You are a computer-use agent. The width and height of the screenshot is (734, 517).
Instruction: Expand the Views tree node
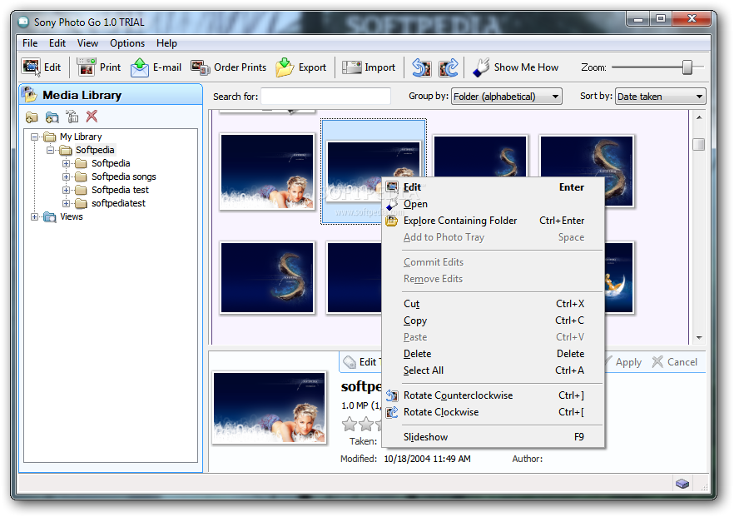point(35,216)
